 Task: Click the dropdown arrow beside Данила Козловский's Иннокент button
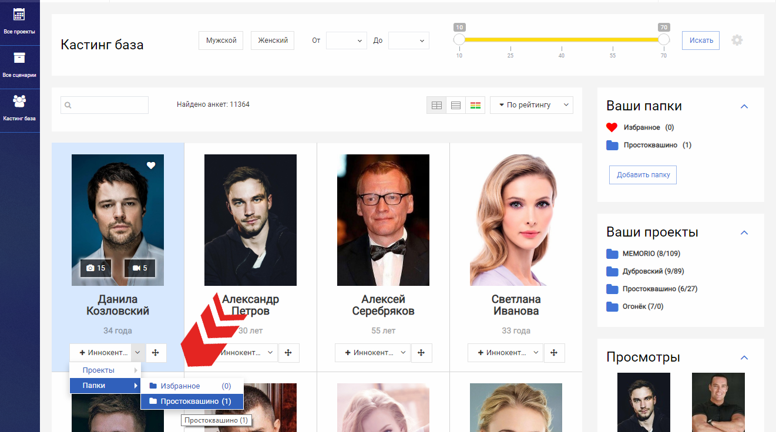point(137,353)
